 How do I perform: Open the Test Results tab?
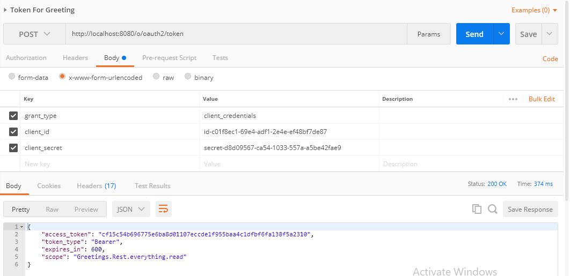click(152, 186)
